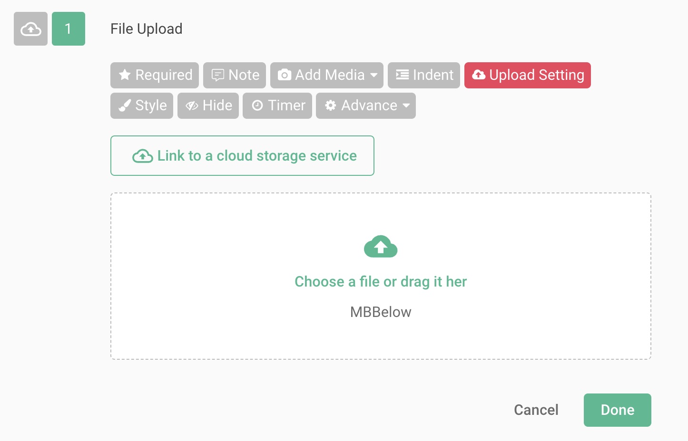Select the Indent list icon

(x=401, y=75)
